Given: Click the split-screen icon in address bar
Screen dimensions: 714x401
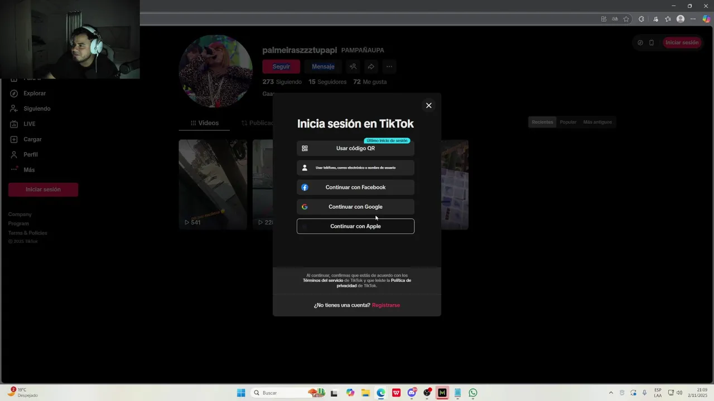Looking at the screenshot, I should [x=604, y=19].
